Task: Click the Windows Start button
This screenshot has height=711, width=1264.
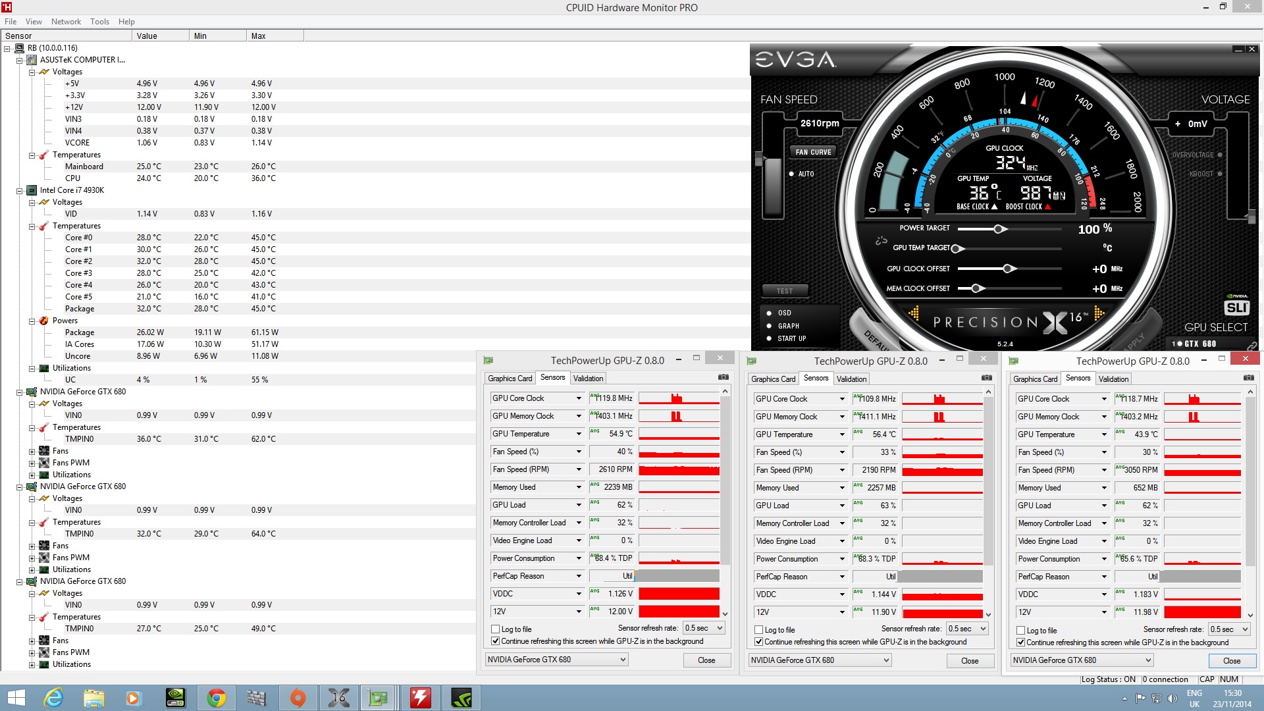Action: tap(16, 698)
